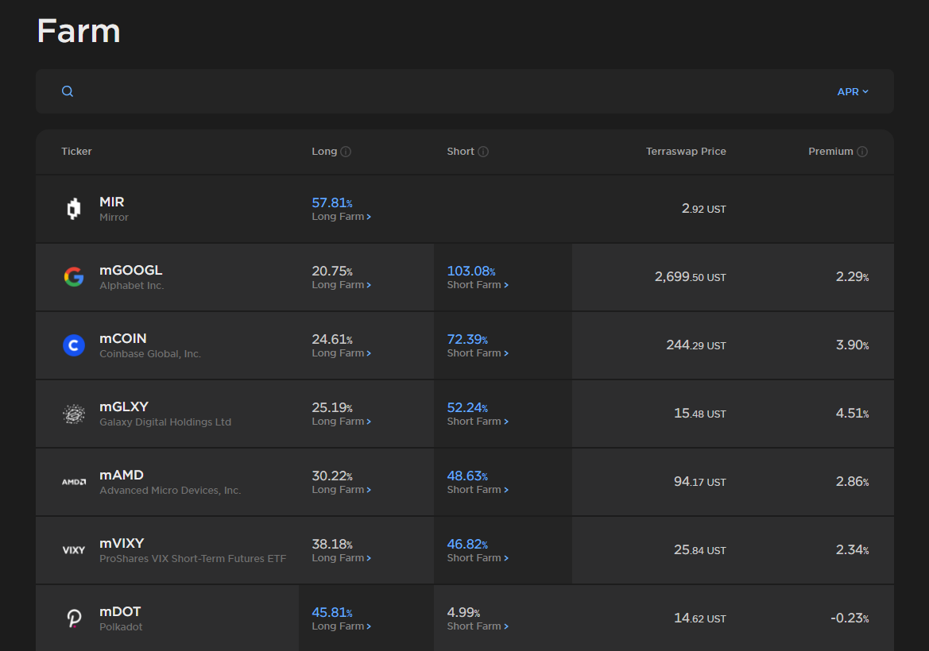929x651 pixels.
Task: Click the 15.48 UST price
Action: click(699, 413)
